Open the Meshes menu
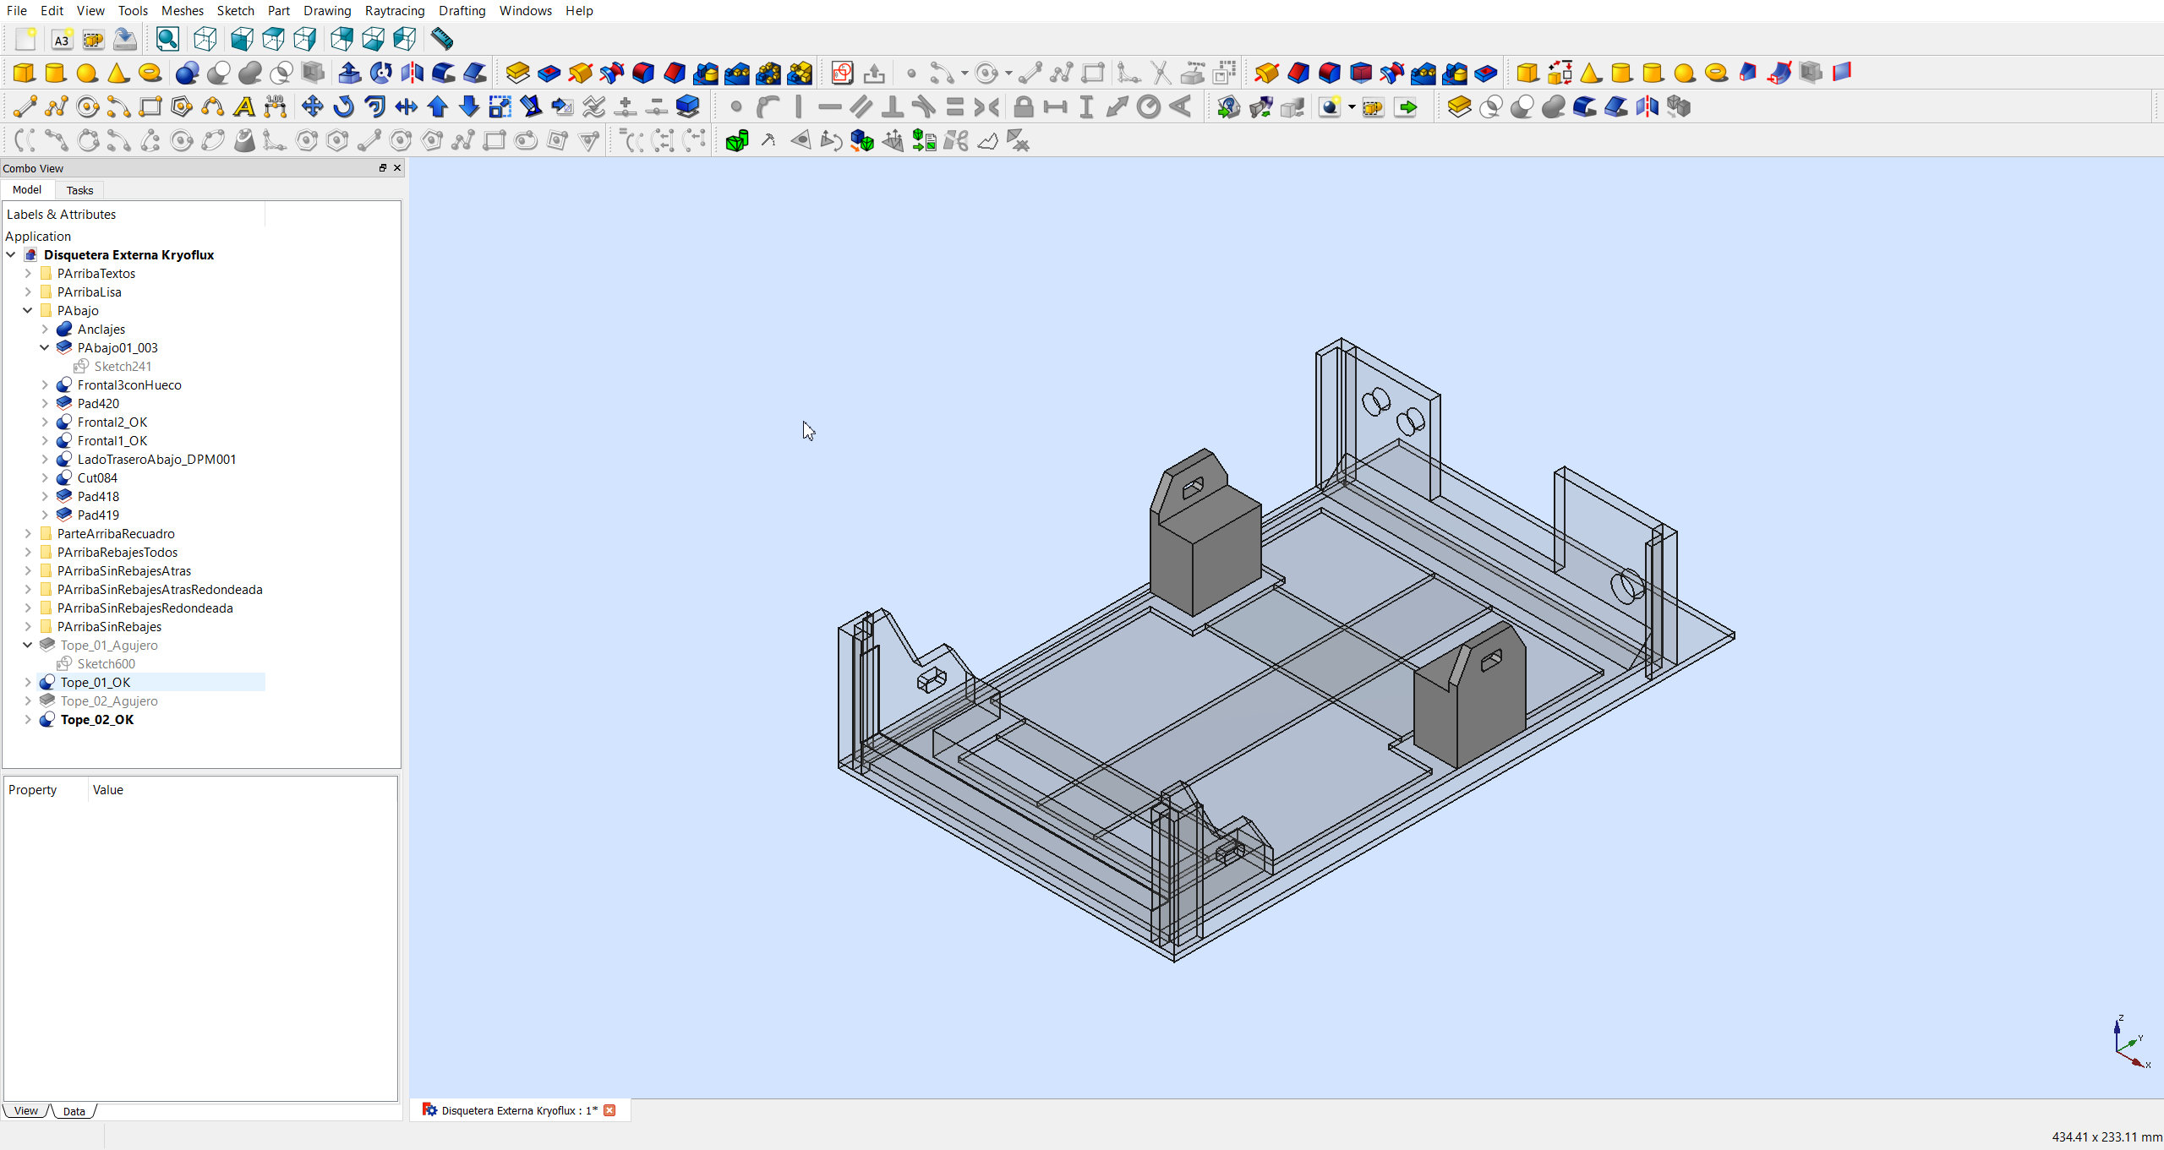Screen dimensions: 2164x1150 183,10
